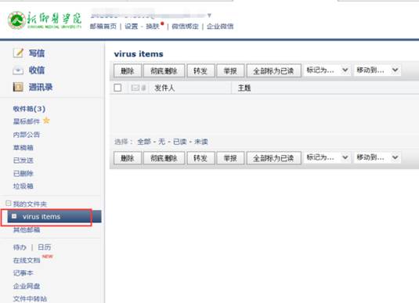
Task: Click the compose mail pencil icon
Action: click(18, 53)
